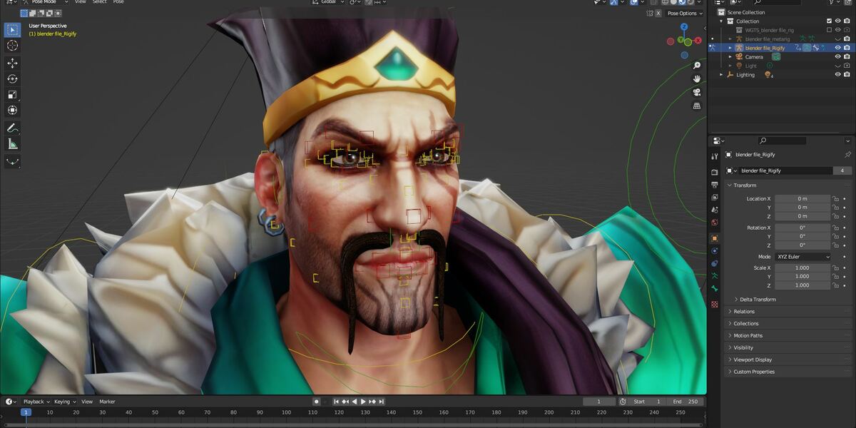This screenshot has height=428, width=856.
Task: Activate the Move tool
Action: coord(12,63)
